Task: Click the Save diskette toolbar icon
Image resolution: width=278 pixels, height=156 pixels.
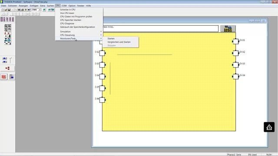Action: 9,10
